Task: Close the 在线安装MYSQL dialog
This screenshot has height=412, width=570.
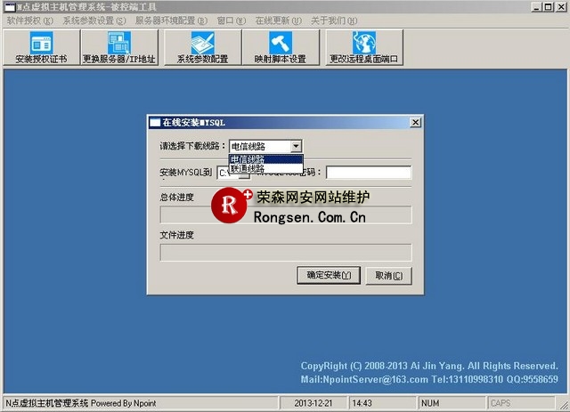Action: point(415,122)
